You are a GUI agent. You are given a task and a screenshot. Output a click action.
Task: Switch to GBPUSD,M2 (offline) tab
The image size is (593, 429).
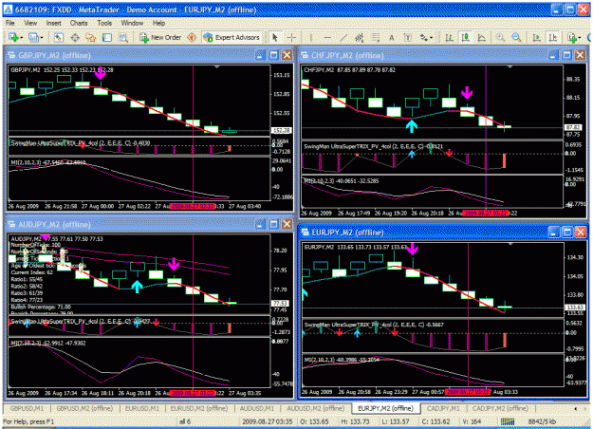coord(84,408)
